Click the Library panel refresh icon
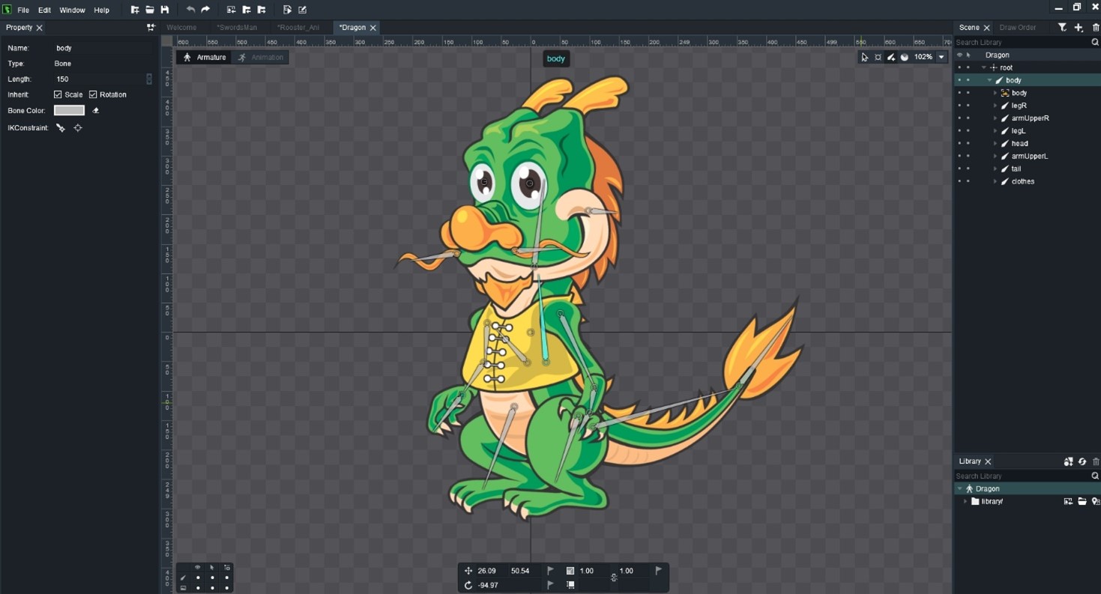This screenshot has width=1101, height=594. click(x=1082, y=461)
